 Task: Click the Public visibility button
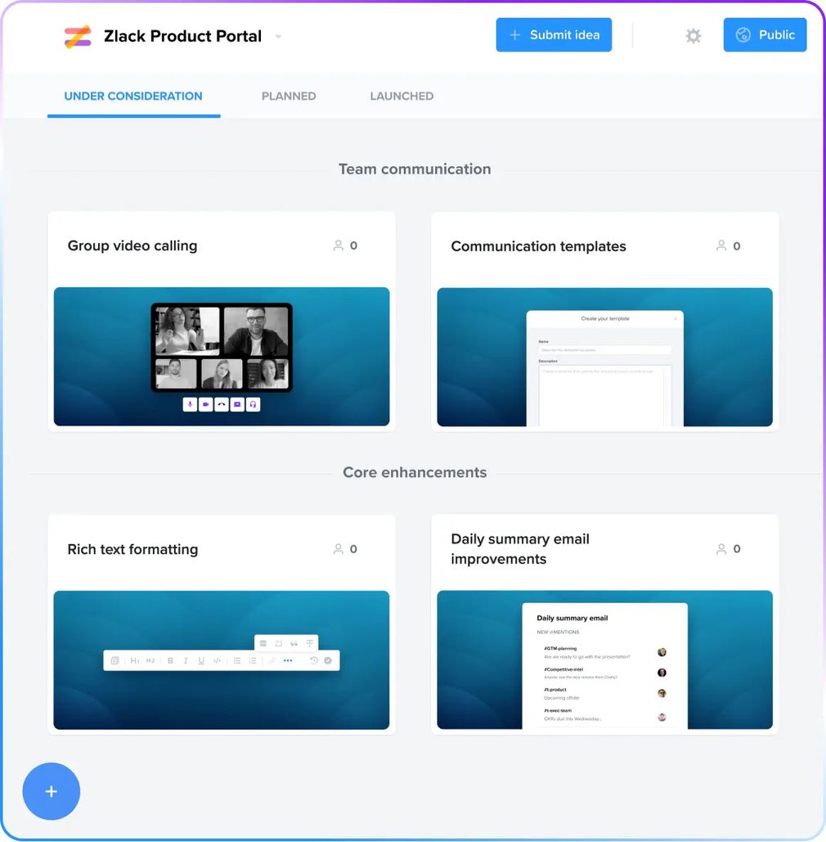coord(765,35)
